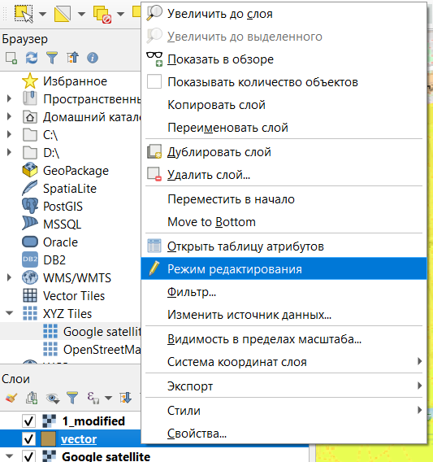Click the filter legend icon in Слои panel
433x462 pixels.
72,398
